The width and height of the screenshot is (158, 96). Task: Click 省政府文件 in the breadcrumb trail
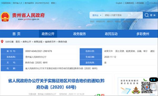click(x=50, y=42)
